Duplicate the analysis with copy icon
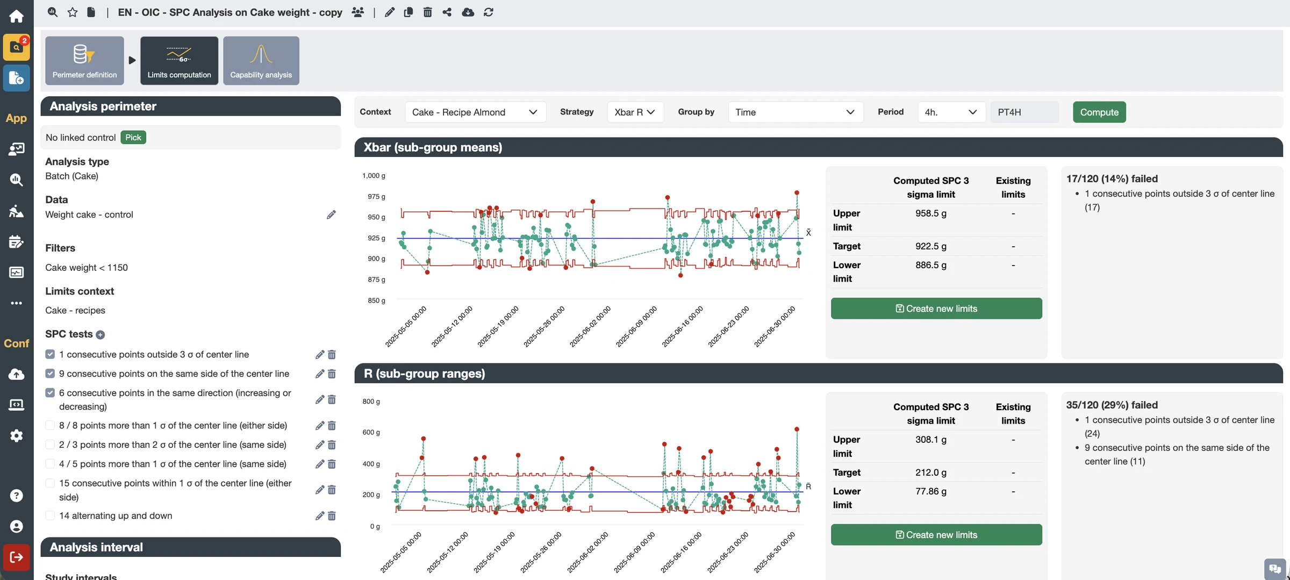 pyautogui.click(x=408, y=12)
